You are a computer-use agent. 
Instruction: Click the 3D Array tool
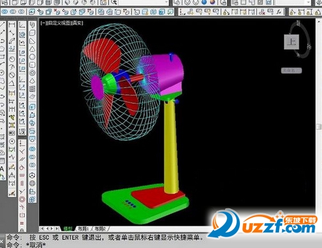pos(32,199)
